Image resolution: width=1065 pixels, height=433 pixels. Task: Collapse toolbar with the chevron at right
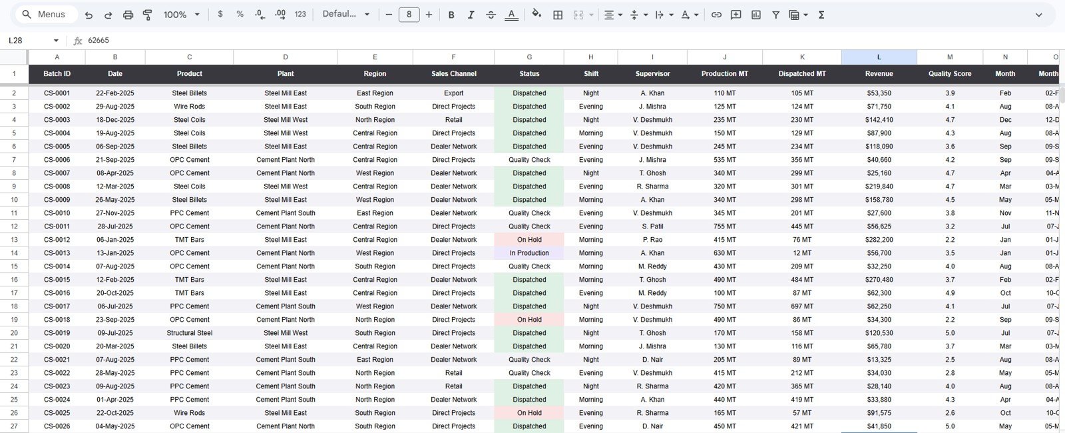(1038, 15)
